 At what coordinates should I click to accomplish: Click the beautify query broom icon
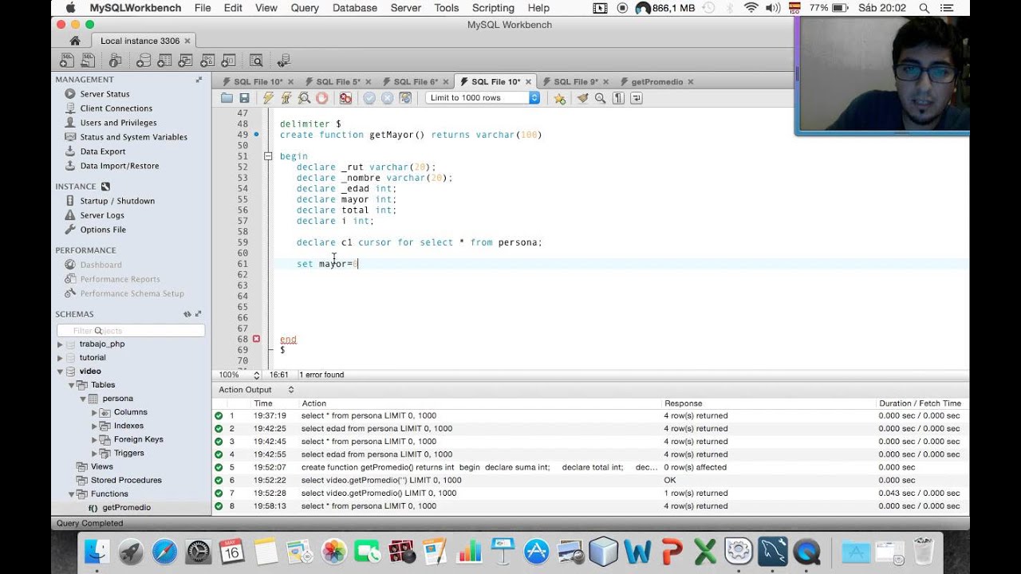pos(582,98)
